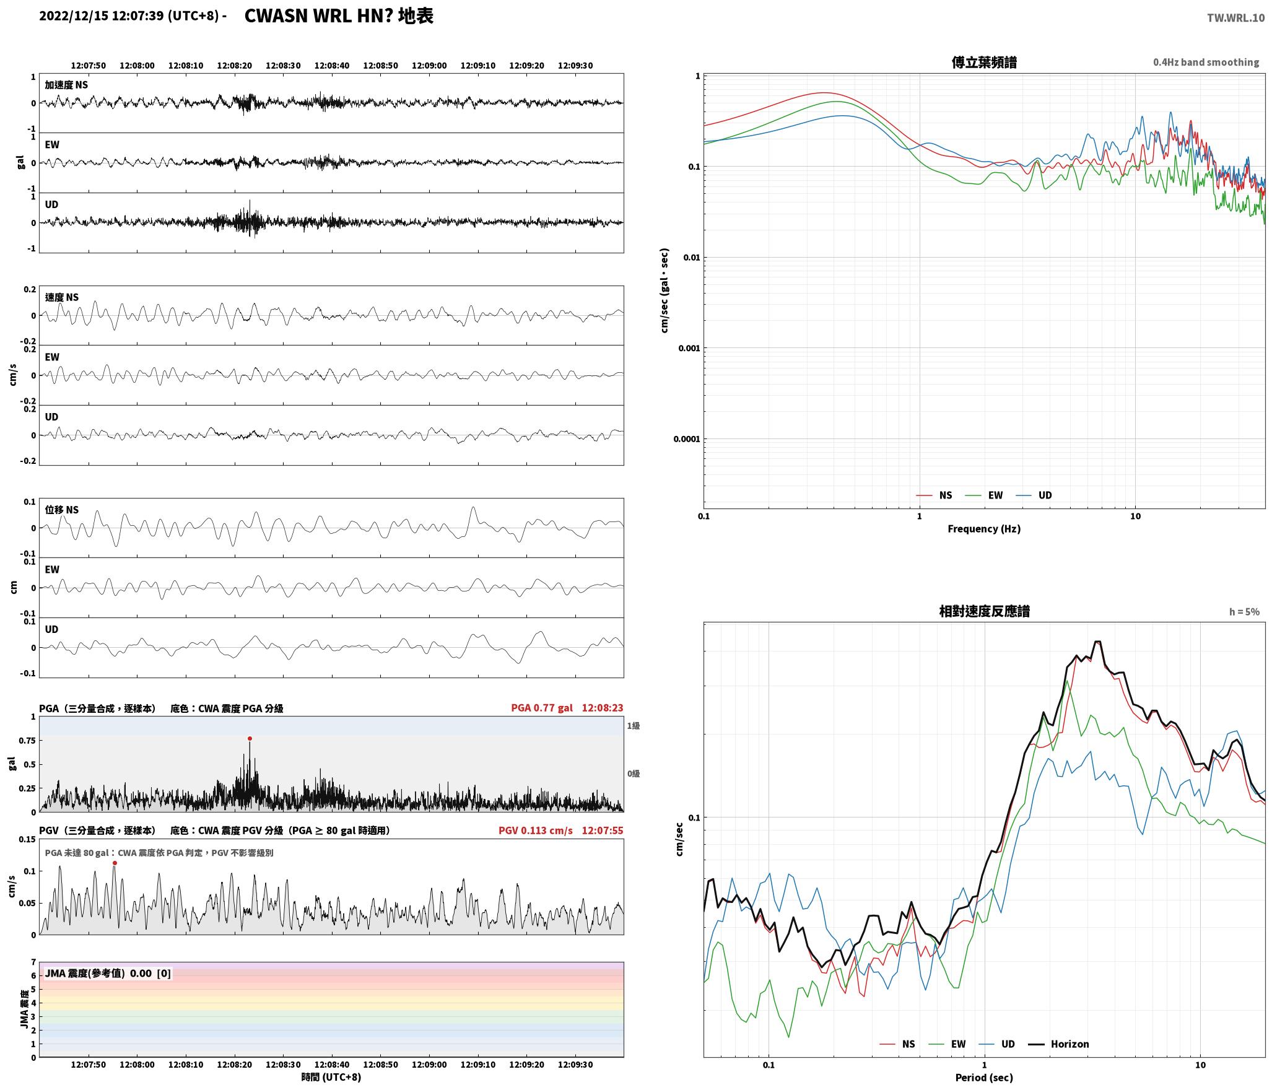Viewport: 1272px width, 1090px height.
Task: Click the CWASN WRL HN? 地表 heading
Action: click(x=339, y=16)
